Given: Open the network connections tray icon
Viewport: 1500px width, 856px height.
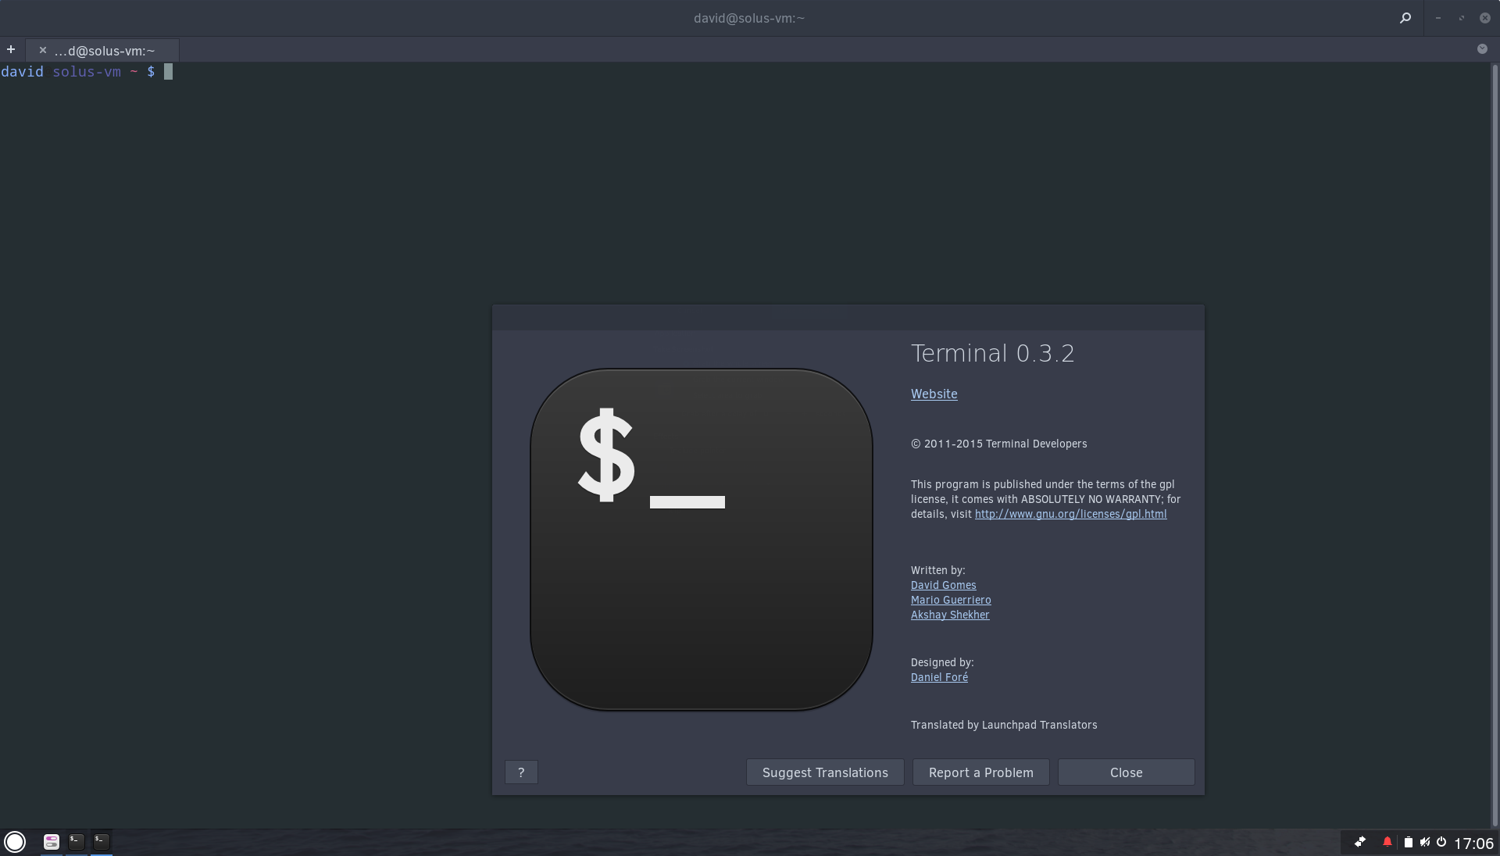Looking at the screenshot, I should coord(1360,842).
